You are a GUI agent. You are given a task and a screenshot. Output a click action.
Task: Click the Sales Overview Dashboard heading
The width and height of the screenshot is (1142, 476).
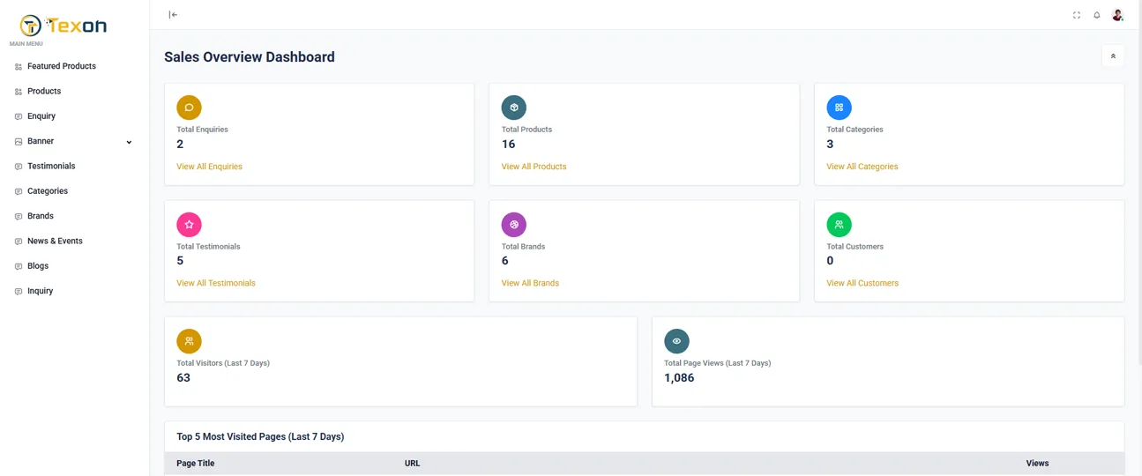click(x=250, y=56)
